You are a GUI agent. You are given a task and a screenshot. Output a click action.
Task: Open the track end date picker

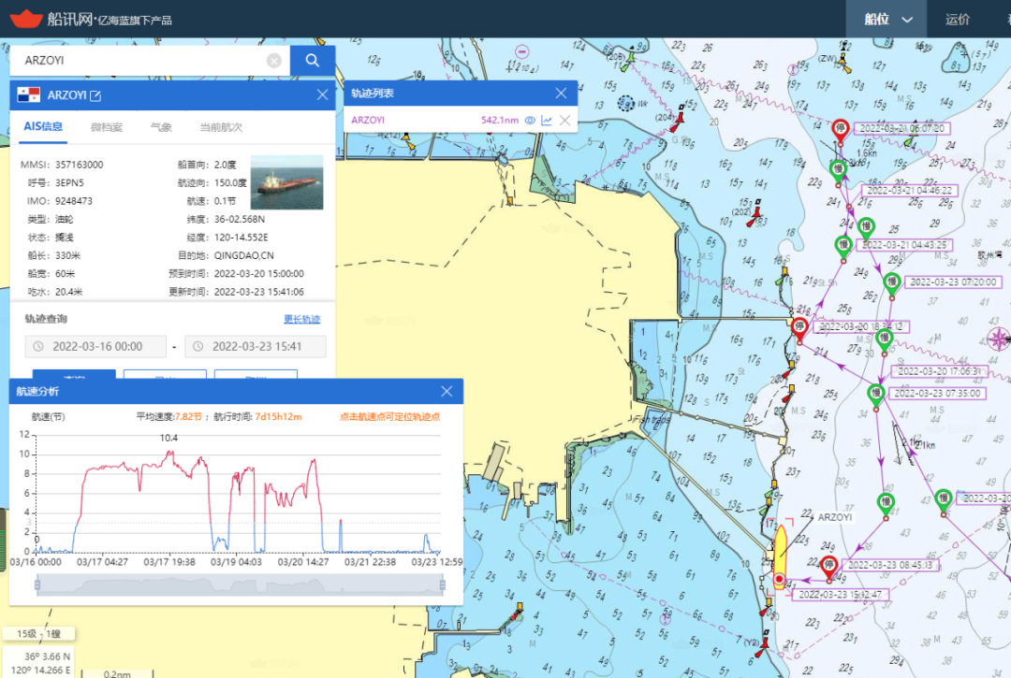(x=256, y=347)
